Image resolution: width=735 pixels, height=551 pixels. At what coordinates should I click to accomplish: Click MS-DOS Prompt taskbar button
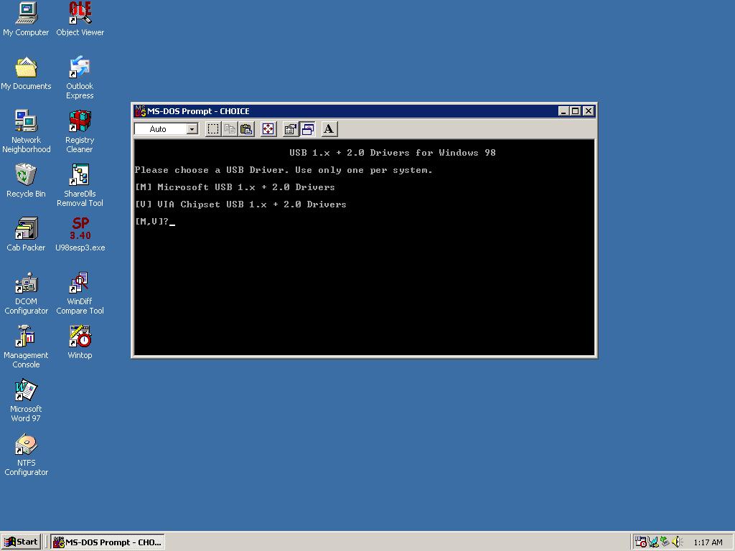point(108,542)
